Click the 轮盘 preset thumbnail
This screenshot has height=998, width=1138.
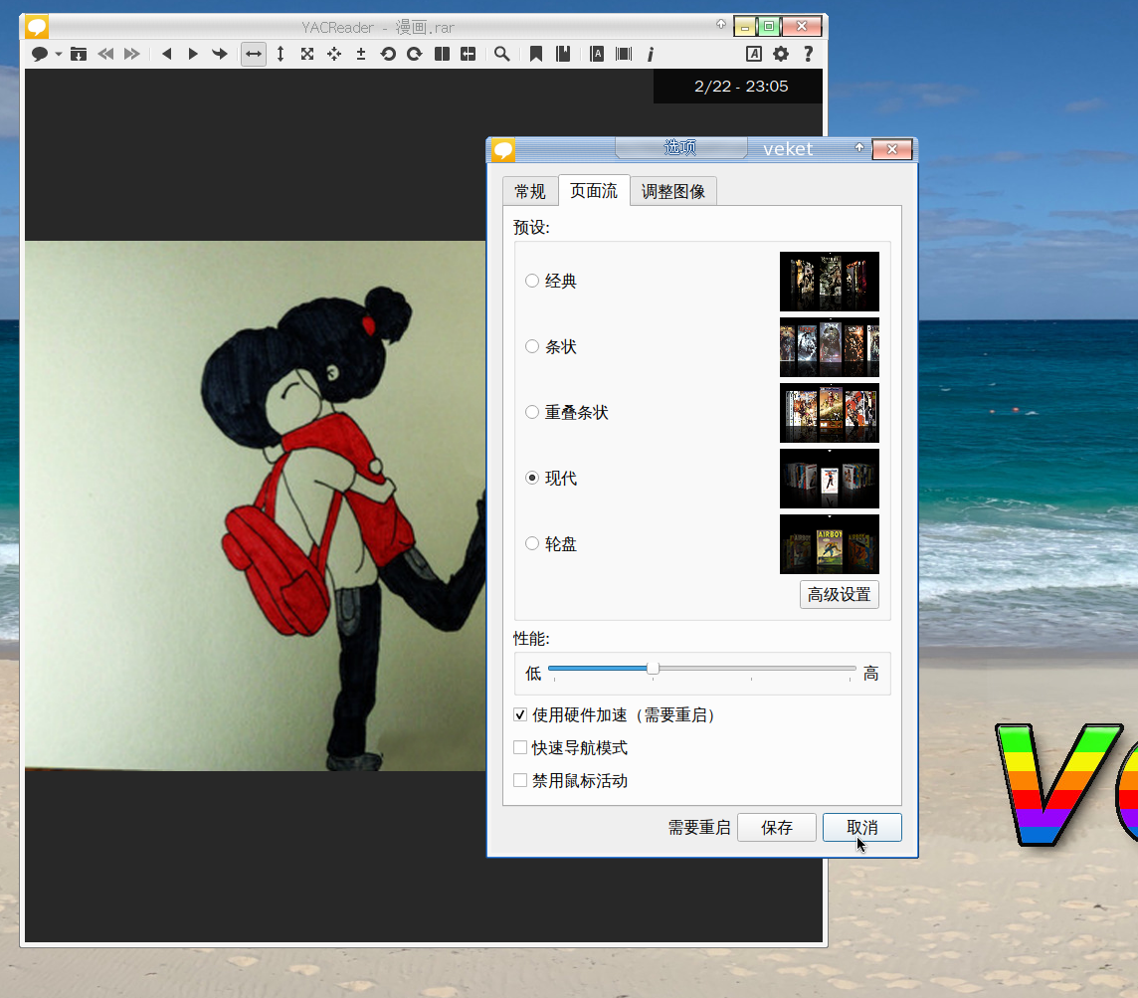point(830,544)
